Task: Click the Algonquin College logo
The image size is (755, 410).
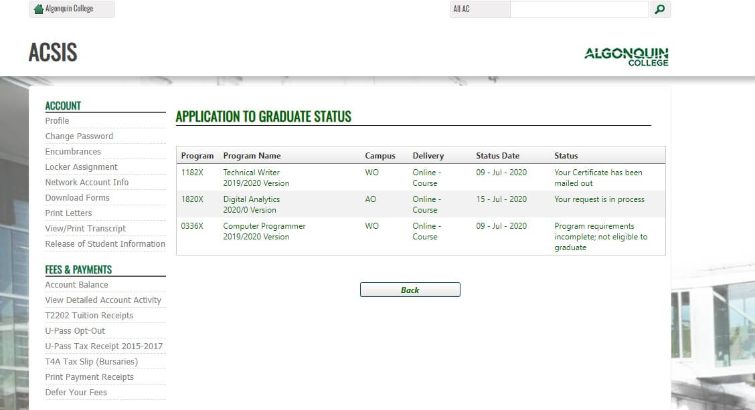Action: [x=626, y=56]
